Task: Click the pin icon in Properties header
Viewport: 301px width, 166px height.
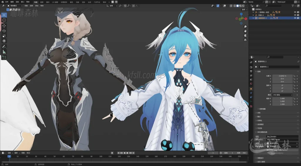Action: [x=298, y=62]
